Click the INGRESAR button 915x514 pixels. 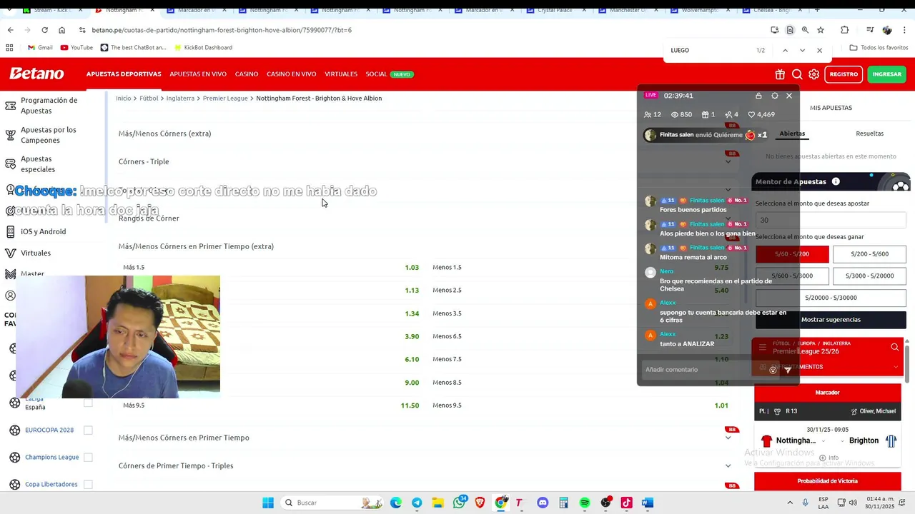pyautogui.click(x=887, y=74)
